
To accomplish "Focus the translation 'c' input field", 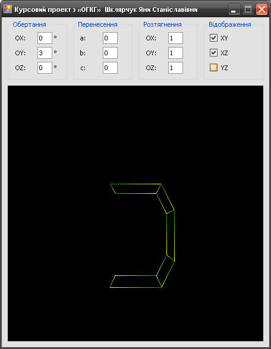I will [110, 68].
